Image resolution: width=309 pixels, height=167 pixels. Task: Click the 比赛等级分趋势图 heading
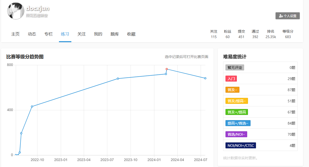(x=25, y=57)
